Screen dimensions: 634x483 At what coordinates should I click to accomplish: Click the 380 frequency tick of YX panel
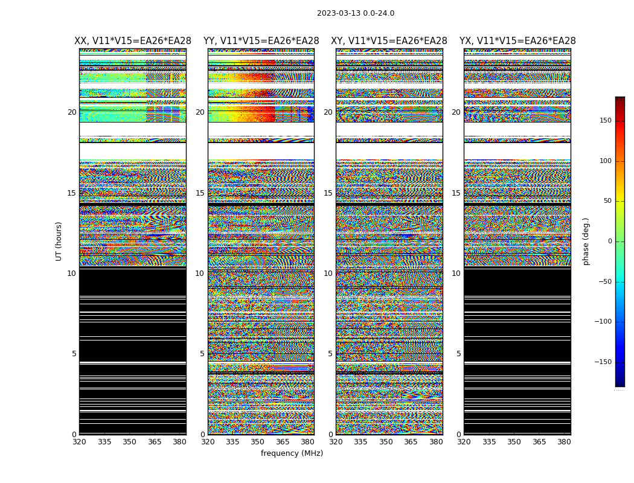tap(564, 442)
